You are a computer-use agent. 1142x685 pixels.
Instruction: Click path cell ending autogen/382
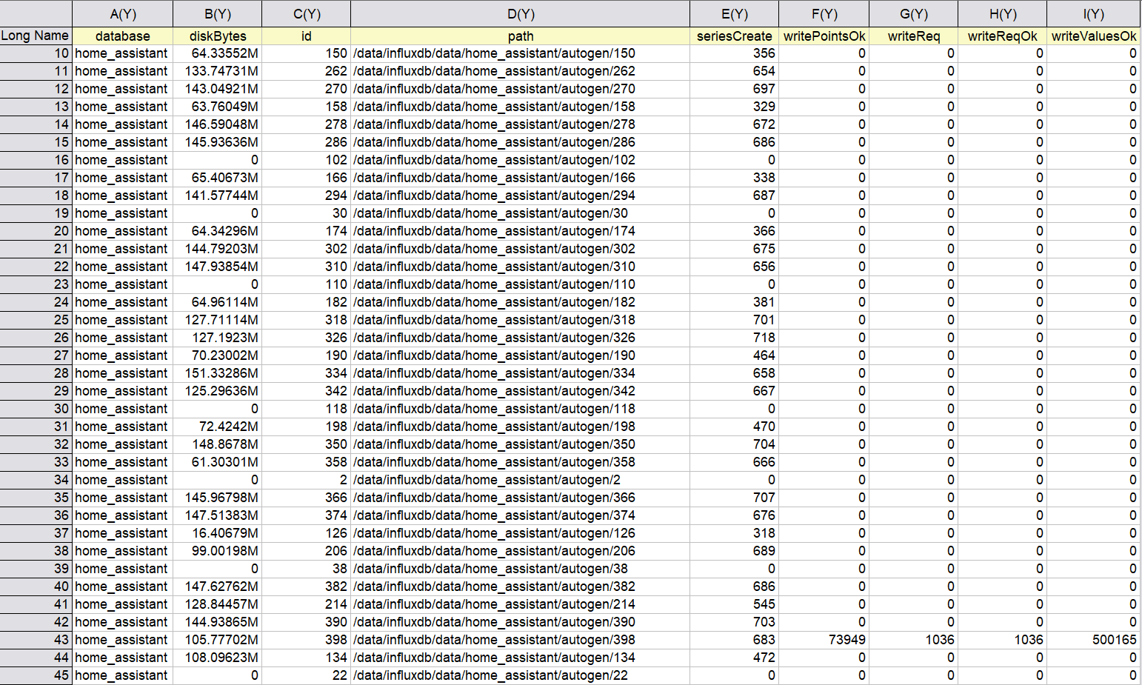(x=520, y=587)
